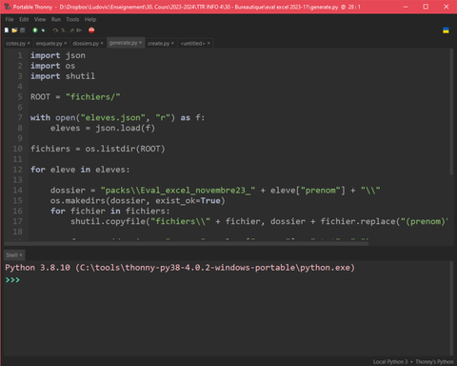
Task: Open the Tools menu
Action: pyautogui.click(x=72, y=19)
